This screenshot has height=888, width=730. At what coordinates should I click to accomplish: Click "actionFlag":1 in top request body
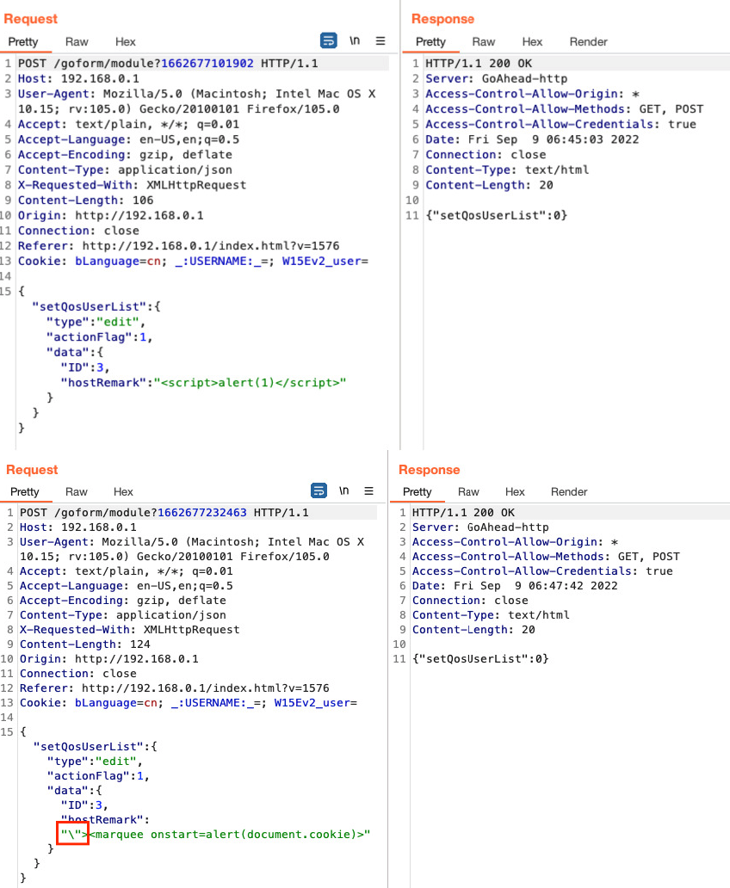[100, 337]
